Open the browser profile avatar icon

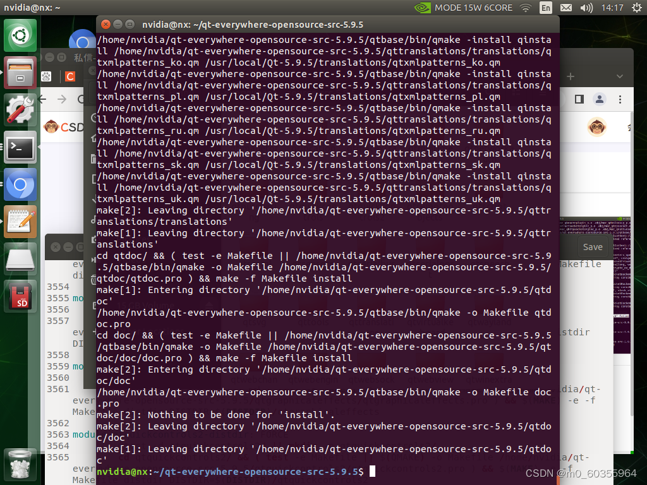click(599, 99)
